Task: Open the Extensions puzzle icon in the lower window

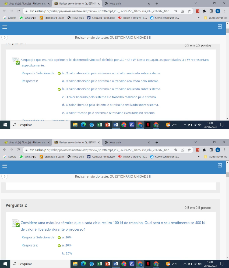Action: pyautogui.click(x=204, y=150)
